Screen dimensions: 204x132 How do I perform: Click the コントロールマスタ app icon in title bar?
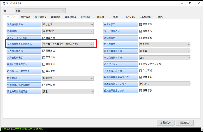click(4, 3)
